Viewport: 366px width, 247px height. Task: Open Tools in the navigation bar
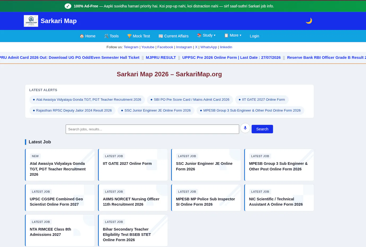(111, 36)
